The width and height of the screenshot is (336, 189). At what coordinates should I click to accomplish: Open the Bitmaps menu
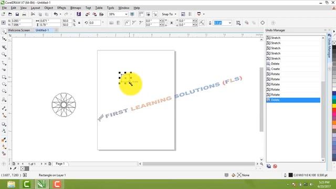pyautogui.click(x=76, y=8)
